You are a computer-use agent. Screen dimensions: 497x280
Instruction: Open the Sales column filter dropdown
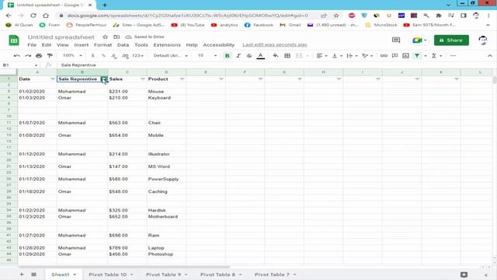pos(143,79)
